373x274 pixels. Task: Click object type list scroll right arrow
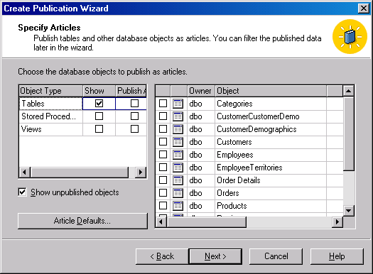click(141, 172)
